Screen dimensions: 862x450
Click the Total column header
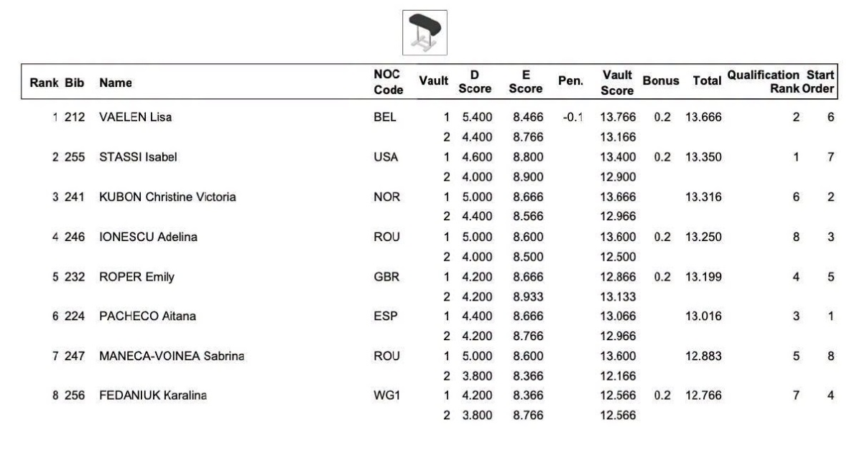[x=706, y=83]
